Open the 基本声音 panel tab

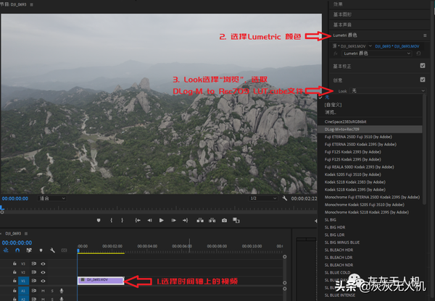tap(342, 25)
